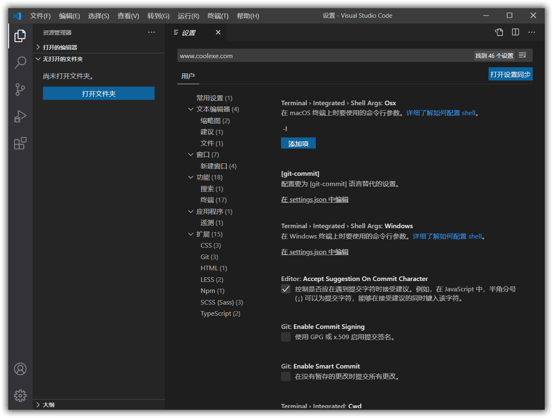Screen dimensions: 553x418
Task: Open the Explorer view in activity bar
Action: coord(20,36)
